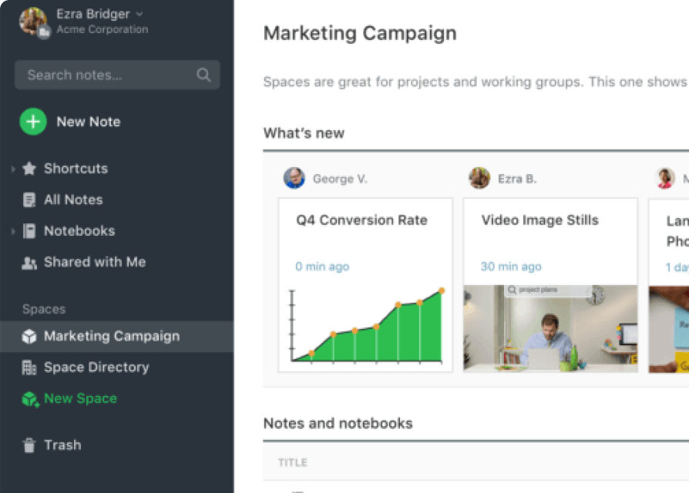Click the Search notes input field
689x493 pixels.
click(x=117, y=75)
